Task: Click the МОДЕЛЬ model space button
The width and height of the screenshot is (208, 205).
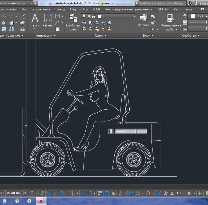Action: (x=13, y=193)
